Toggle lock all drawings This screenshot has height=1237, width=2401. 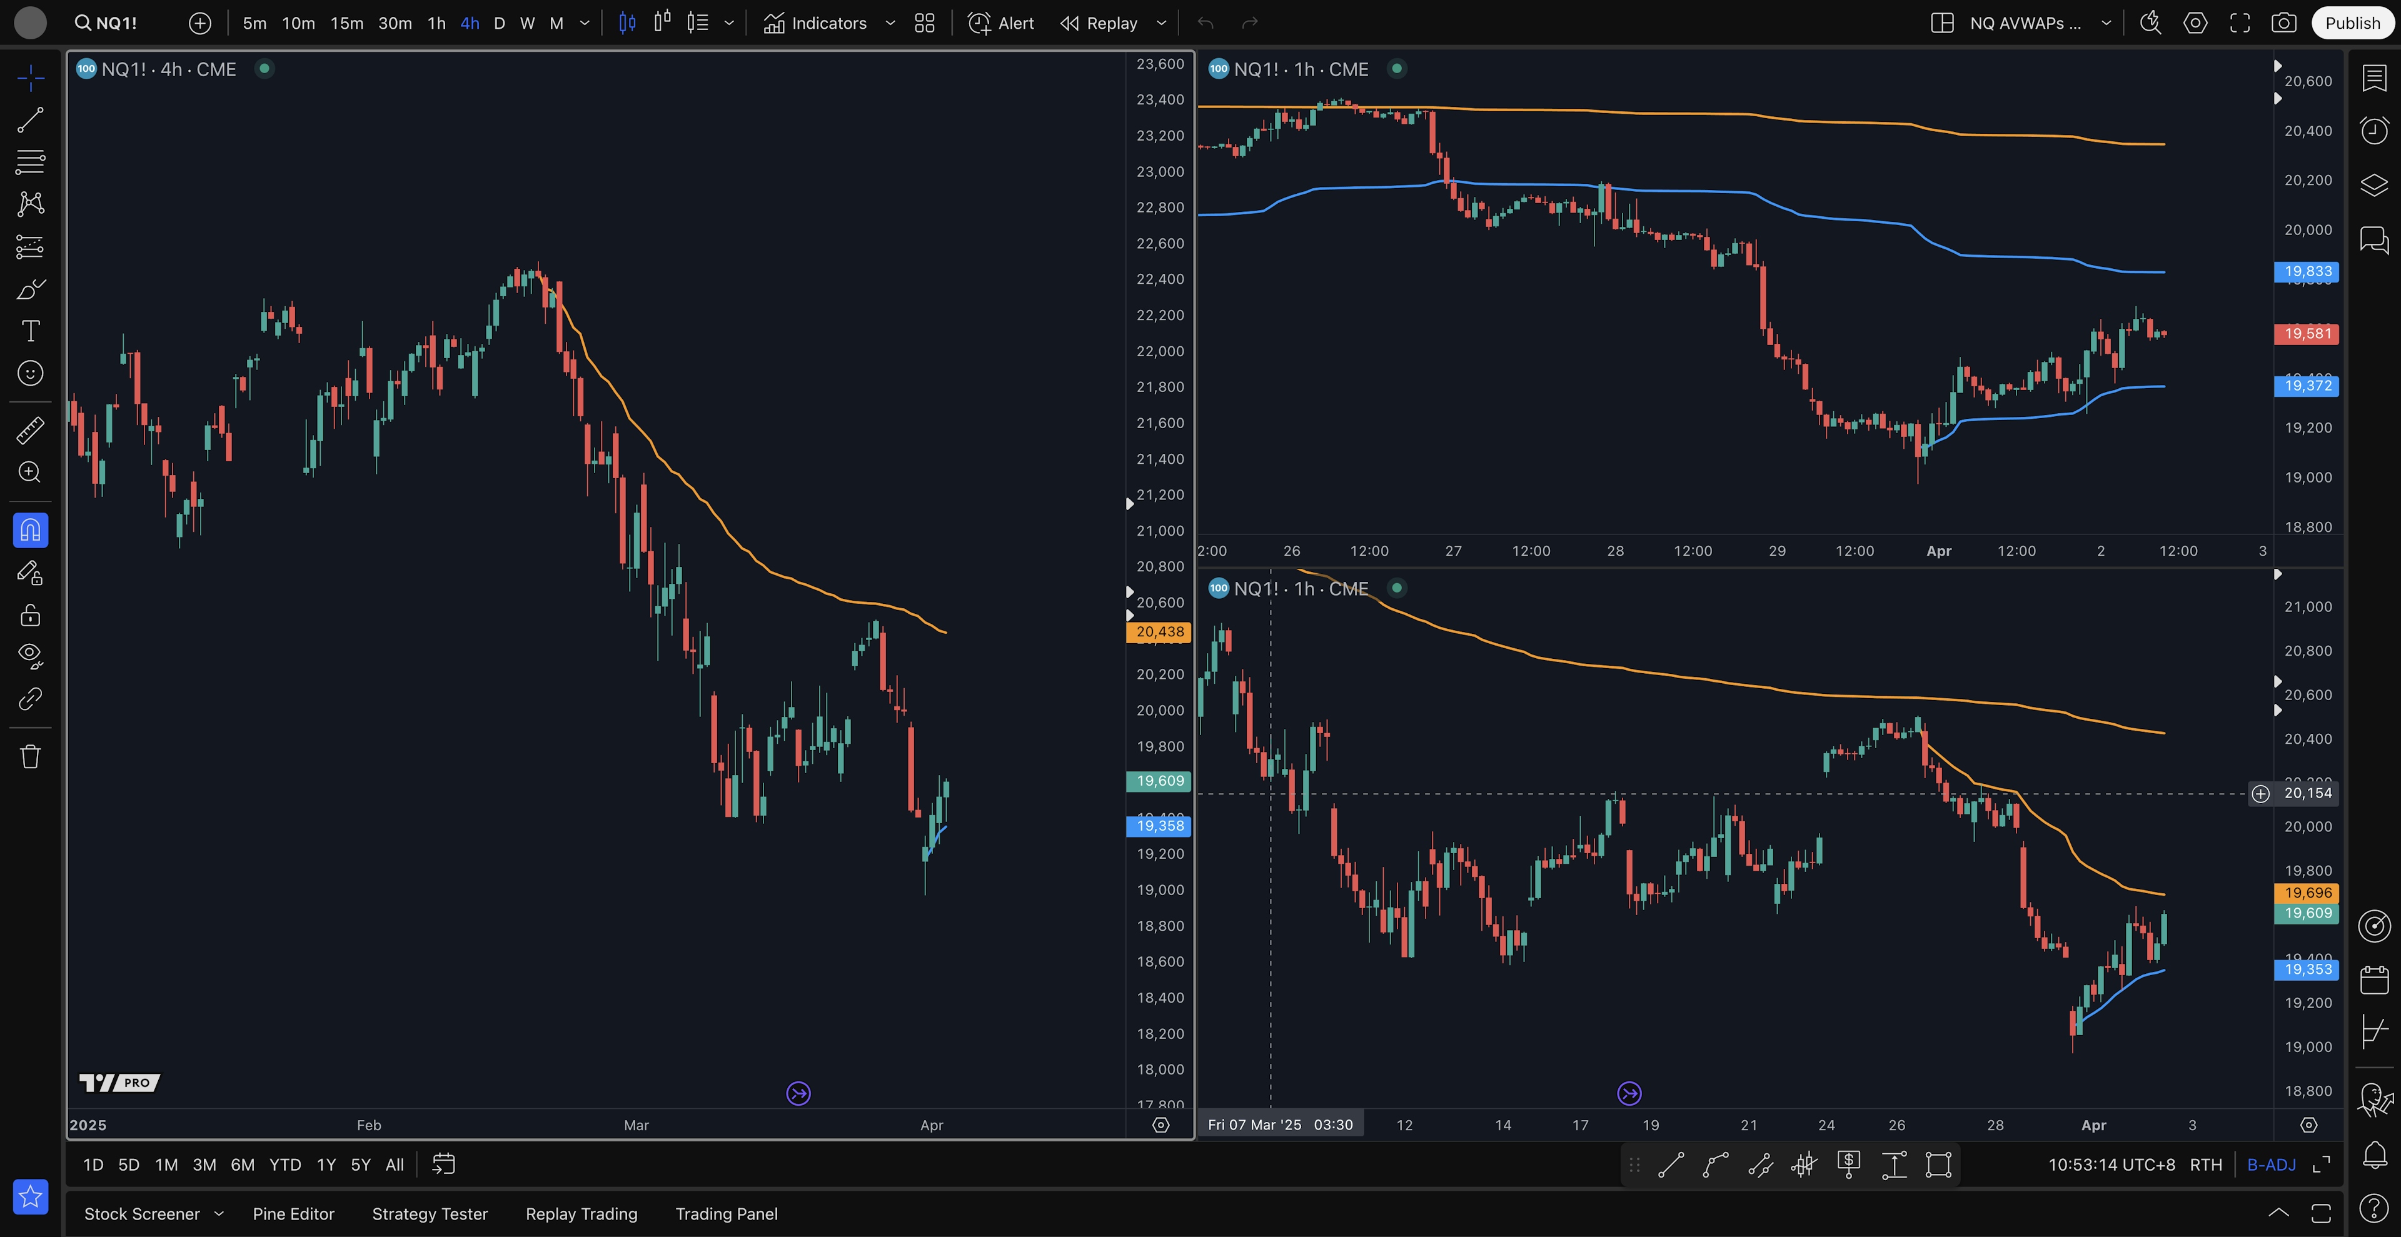[30, 615]
